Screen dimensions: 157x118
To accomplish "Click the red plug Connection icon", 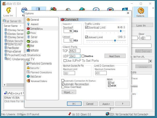I will (28, 28).
